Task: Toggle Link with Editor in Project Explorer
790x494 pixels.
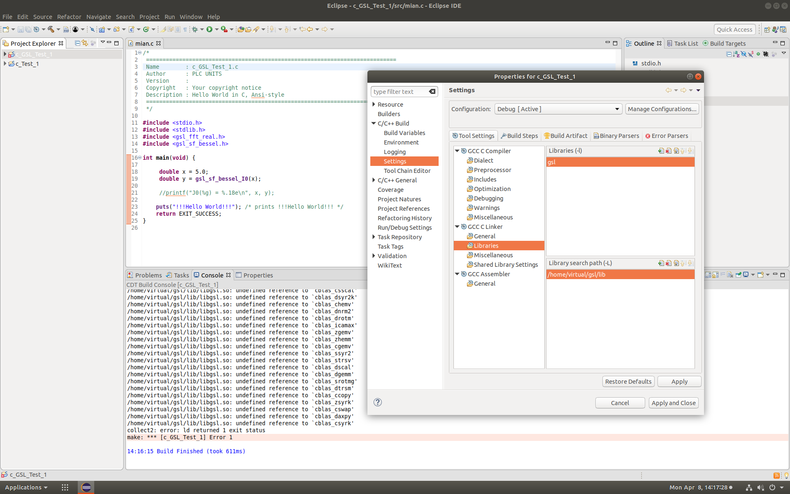Action: (x=85, y=43)
